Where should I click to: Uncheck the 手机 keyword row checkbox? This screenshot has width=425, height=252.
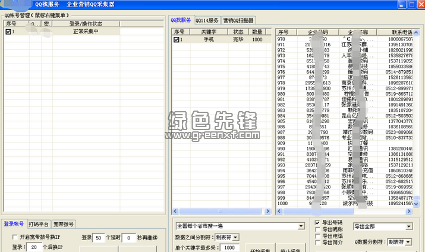(x=177, y=40)
